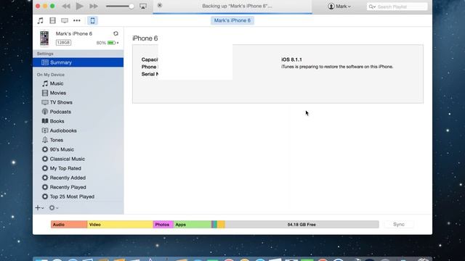Image resolution: width=465 pixels, height=261 pixels.
Task: Click the iOS 8.1.1 version text
Action: [291, 59]
